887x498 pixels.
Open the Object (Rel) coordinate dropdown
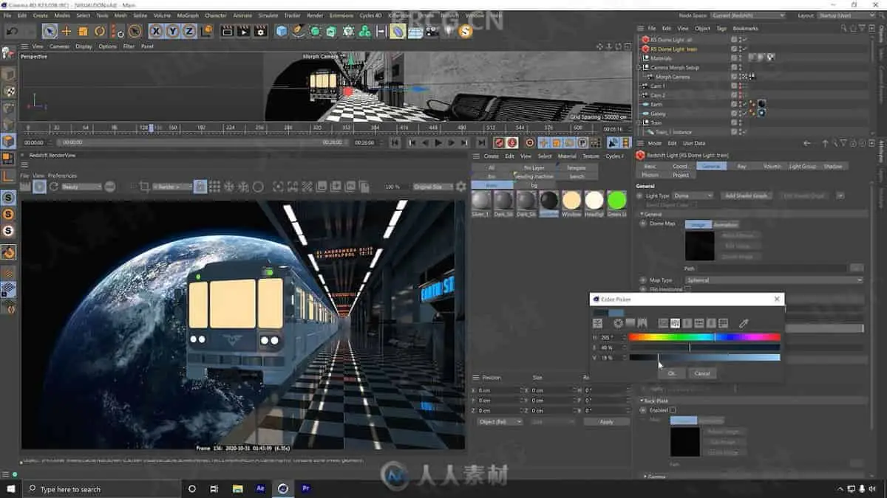tap(500, 421)
